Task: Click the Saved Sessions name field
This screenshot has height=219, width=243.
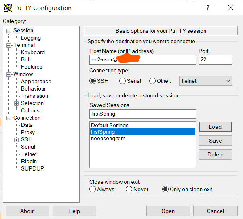Action: point(143,114)
